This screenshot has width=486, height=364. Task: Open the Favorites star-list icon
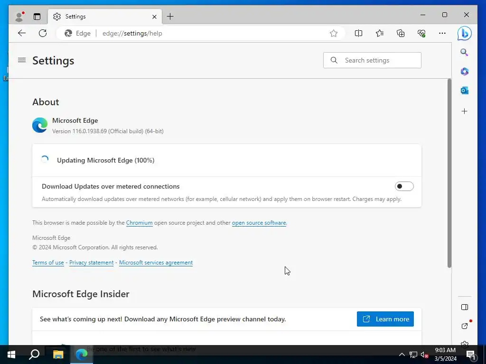[x=380, y=33]
